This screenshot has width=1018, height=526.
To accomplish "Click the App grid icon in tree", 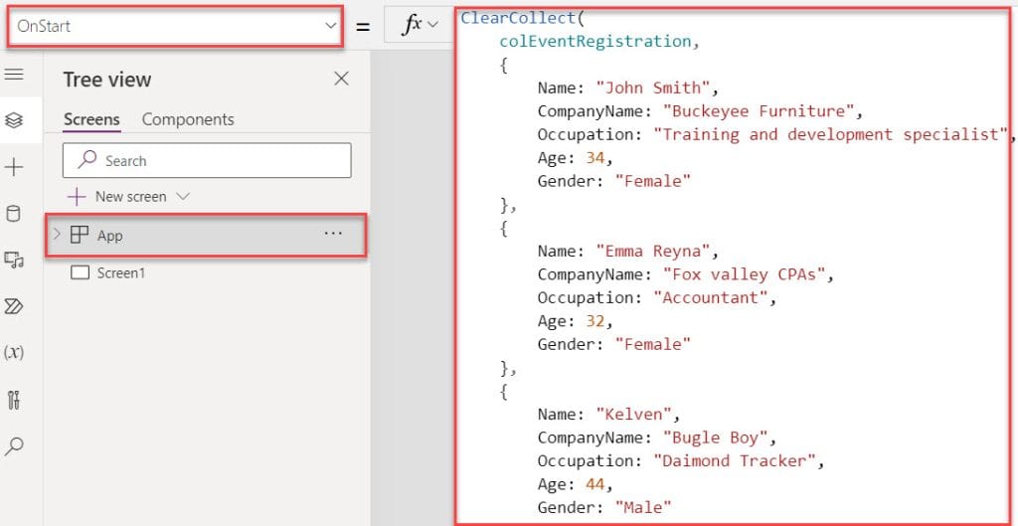I will pos(80,235).
